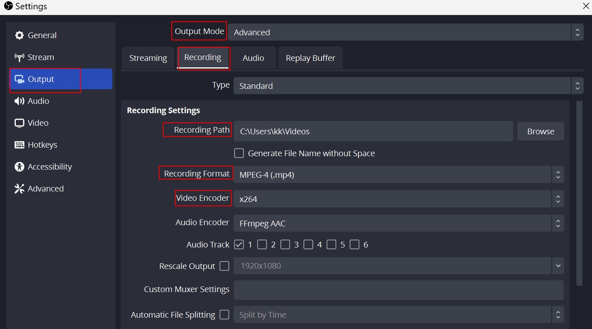This screenshot has height=329, width=592.
Task: Enable Automatic File Splitting checkbox
Action: click(x=224, y=315)
